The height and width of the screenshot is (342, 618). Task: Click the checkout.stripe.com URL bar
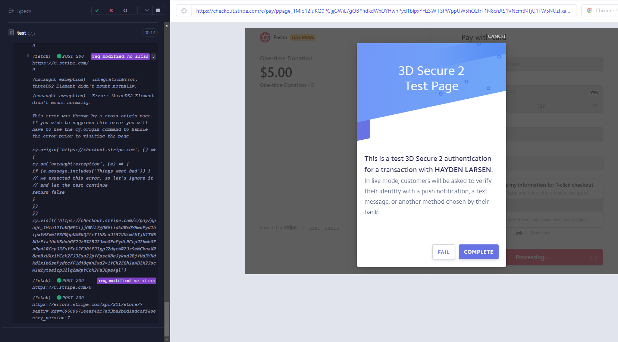click(x=383, y=11)
